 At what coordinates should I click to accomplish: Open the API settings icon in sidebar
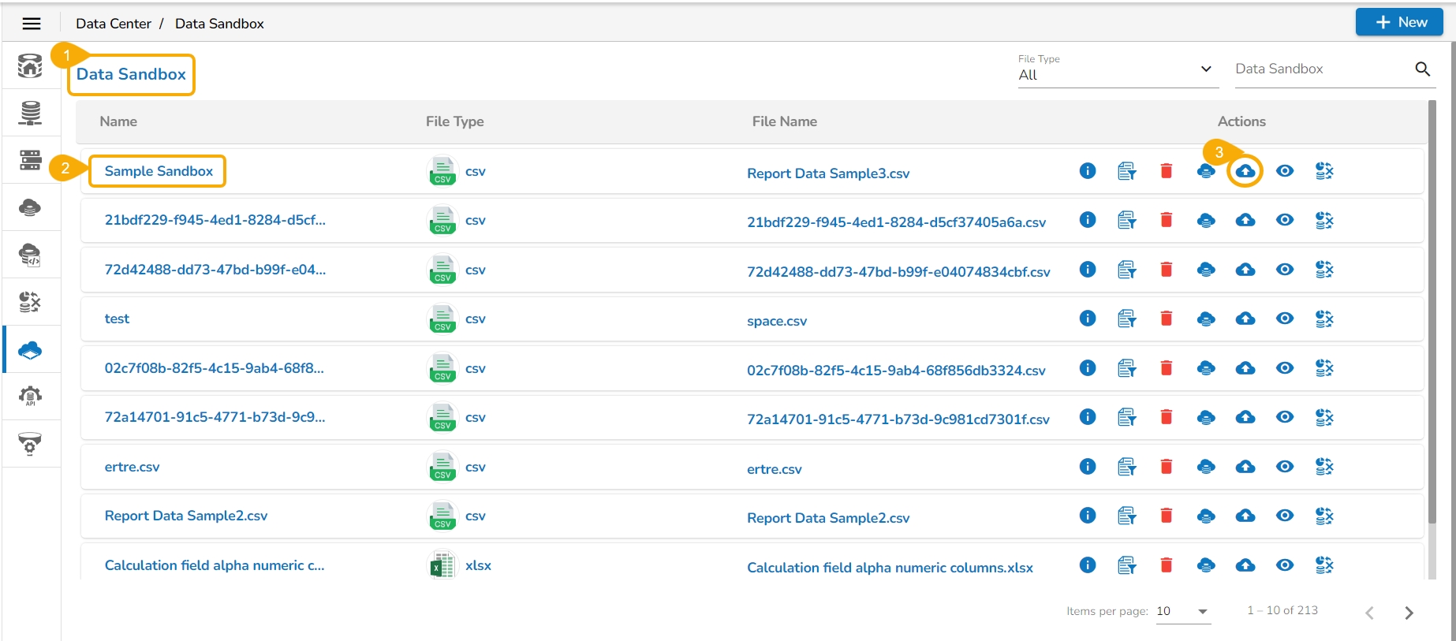(x=30, y=397)
